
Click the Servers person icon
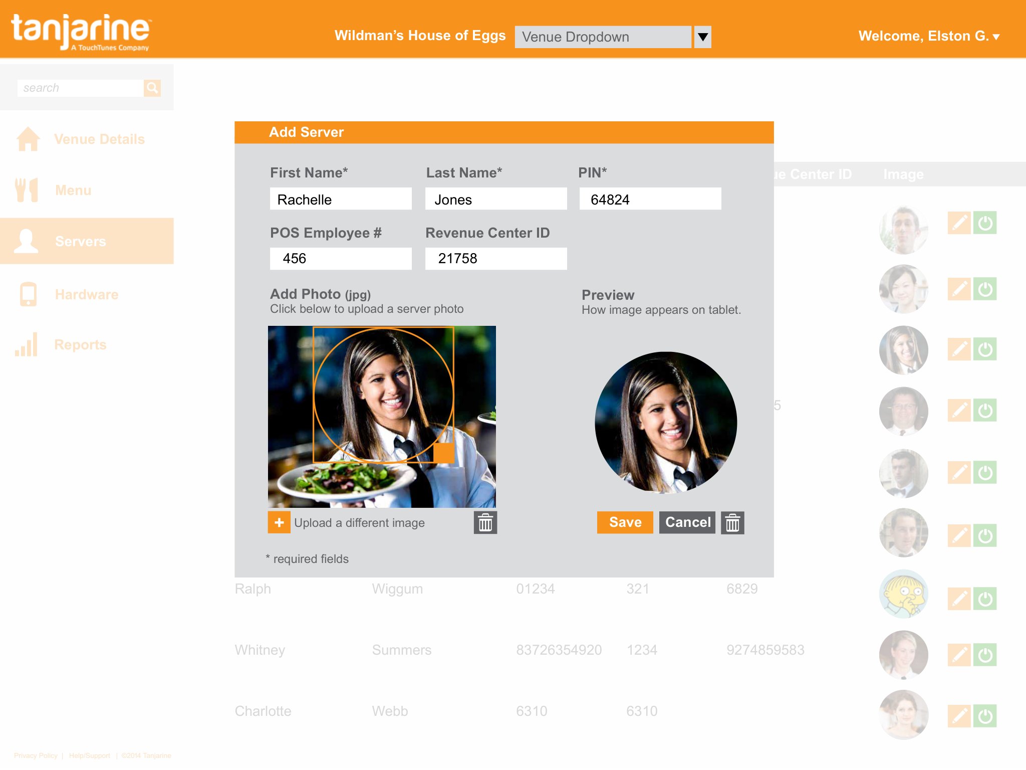click(x=26, y=241)
